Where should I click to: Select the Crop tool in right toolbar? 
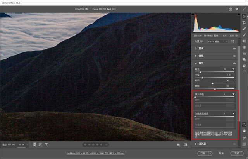tap(244, 22)
